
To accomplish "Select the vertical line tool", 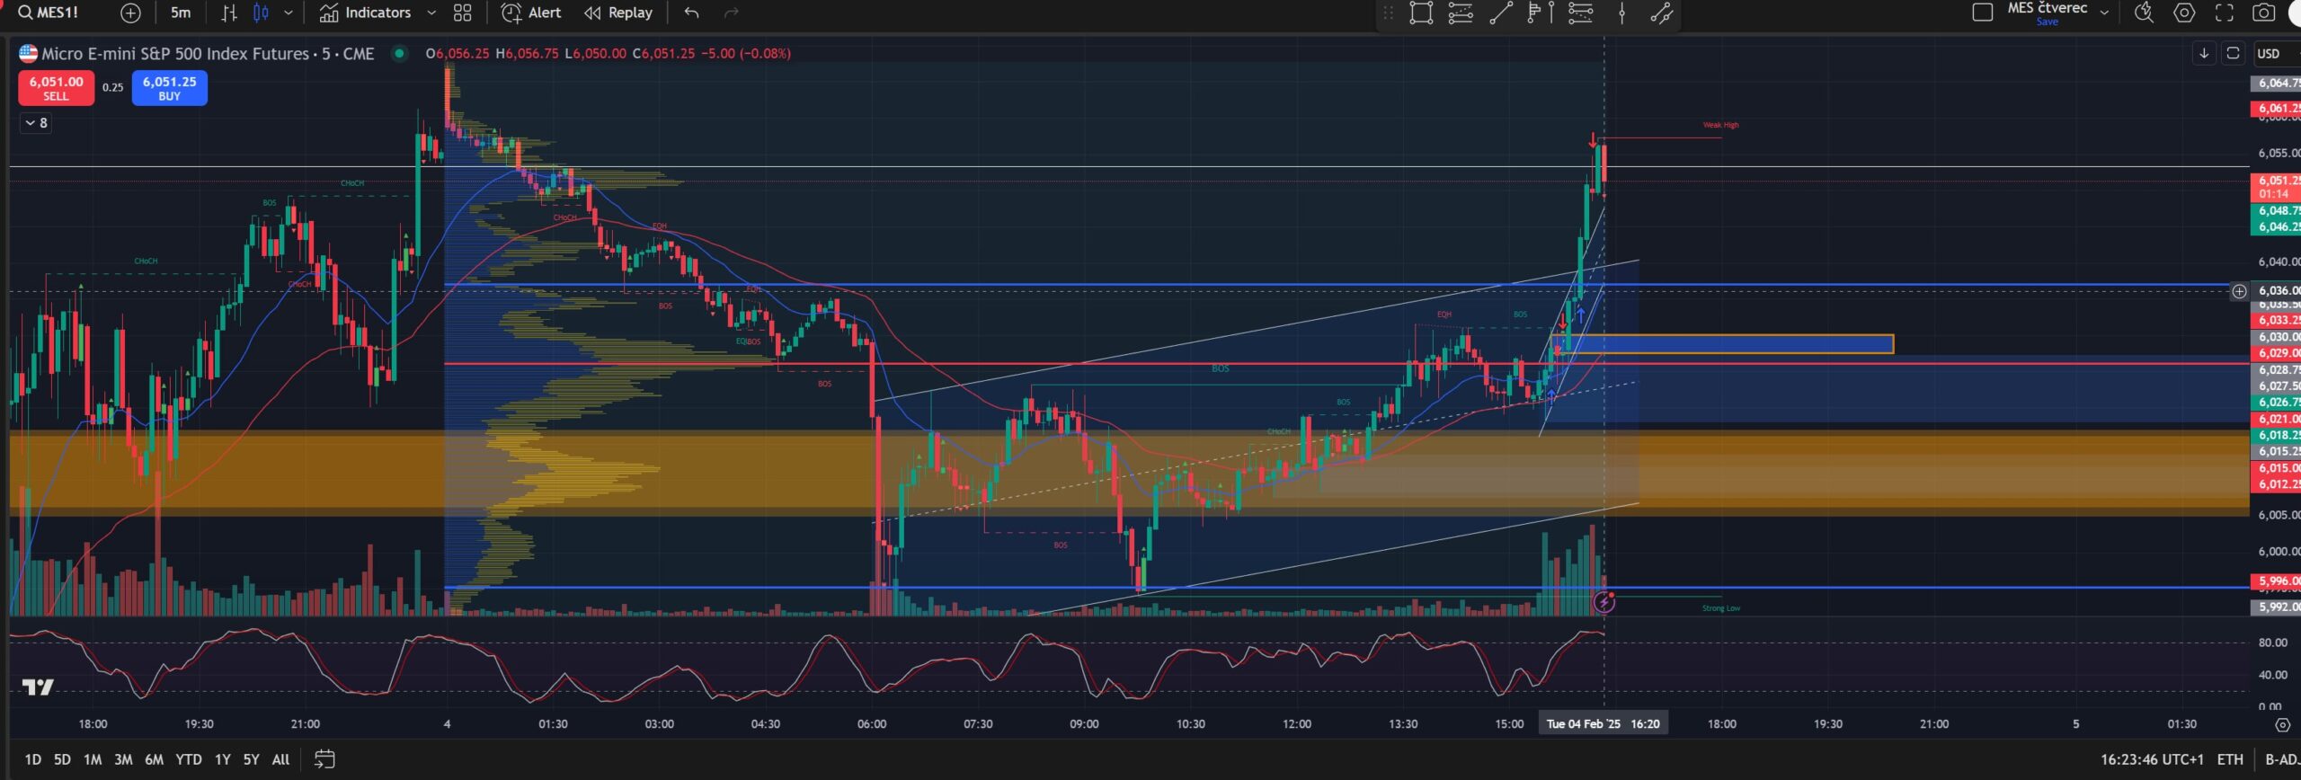I will click(x=1621, y=13).
